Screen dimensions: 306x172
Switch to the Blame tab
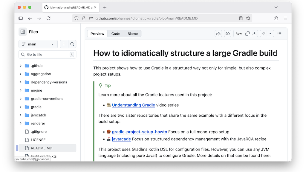(x=132, y=33)
